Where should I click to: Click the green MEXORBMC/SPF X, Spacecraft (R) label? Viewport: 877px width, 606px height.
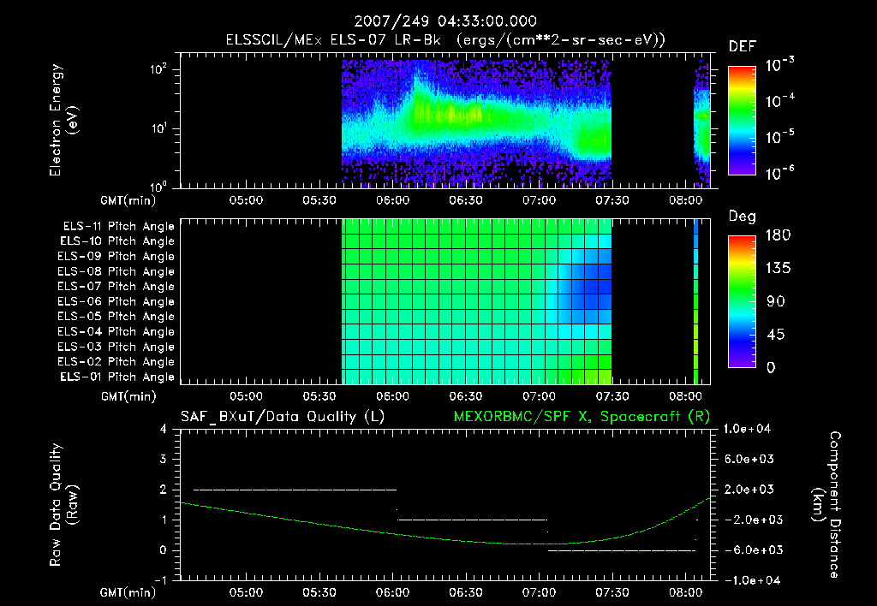coord(582,417)
